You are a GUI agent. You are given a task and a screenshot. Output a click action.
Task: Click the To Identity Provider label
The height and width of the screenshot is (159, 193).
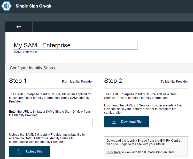[x=174, y=82]
